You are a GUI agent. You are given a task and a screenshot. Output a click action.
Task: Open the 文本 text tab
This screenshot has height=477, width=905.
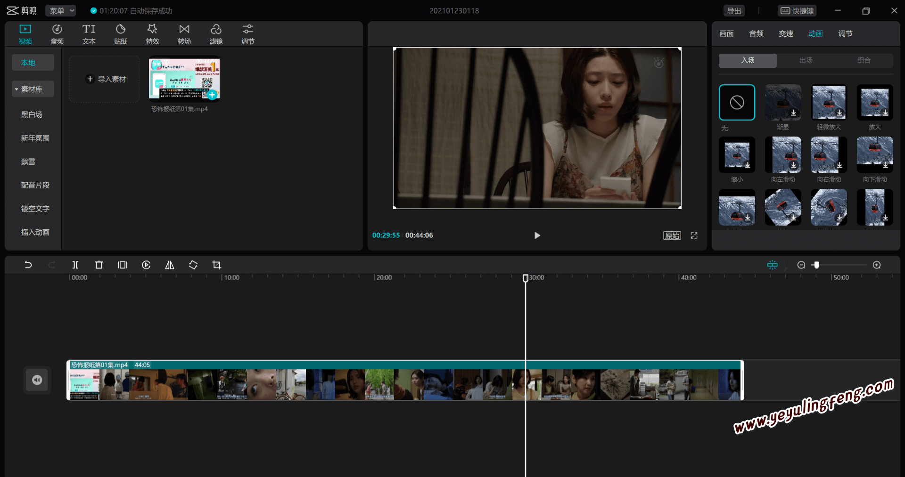(x=89, y=34)
